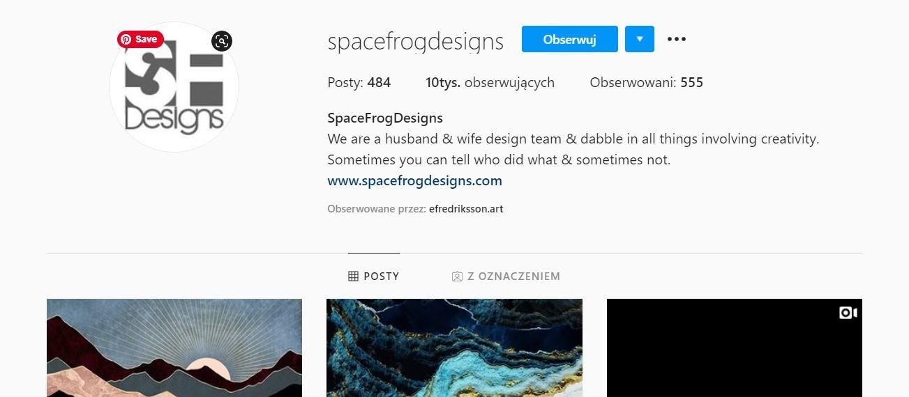Switch to the Z OZNACZENIEM tab
Viewport: 909px width, 397px height.
[x=506, y=277]
